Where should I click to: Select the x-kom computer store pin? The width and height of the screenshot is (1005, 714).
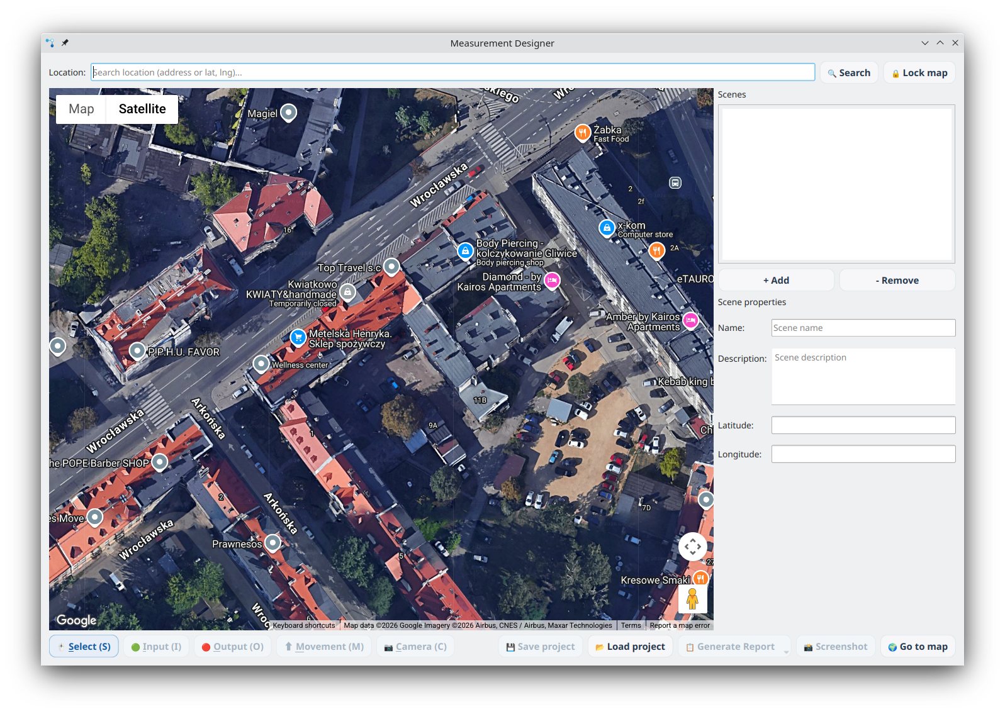607,228
